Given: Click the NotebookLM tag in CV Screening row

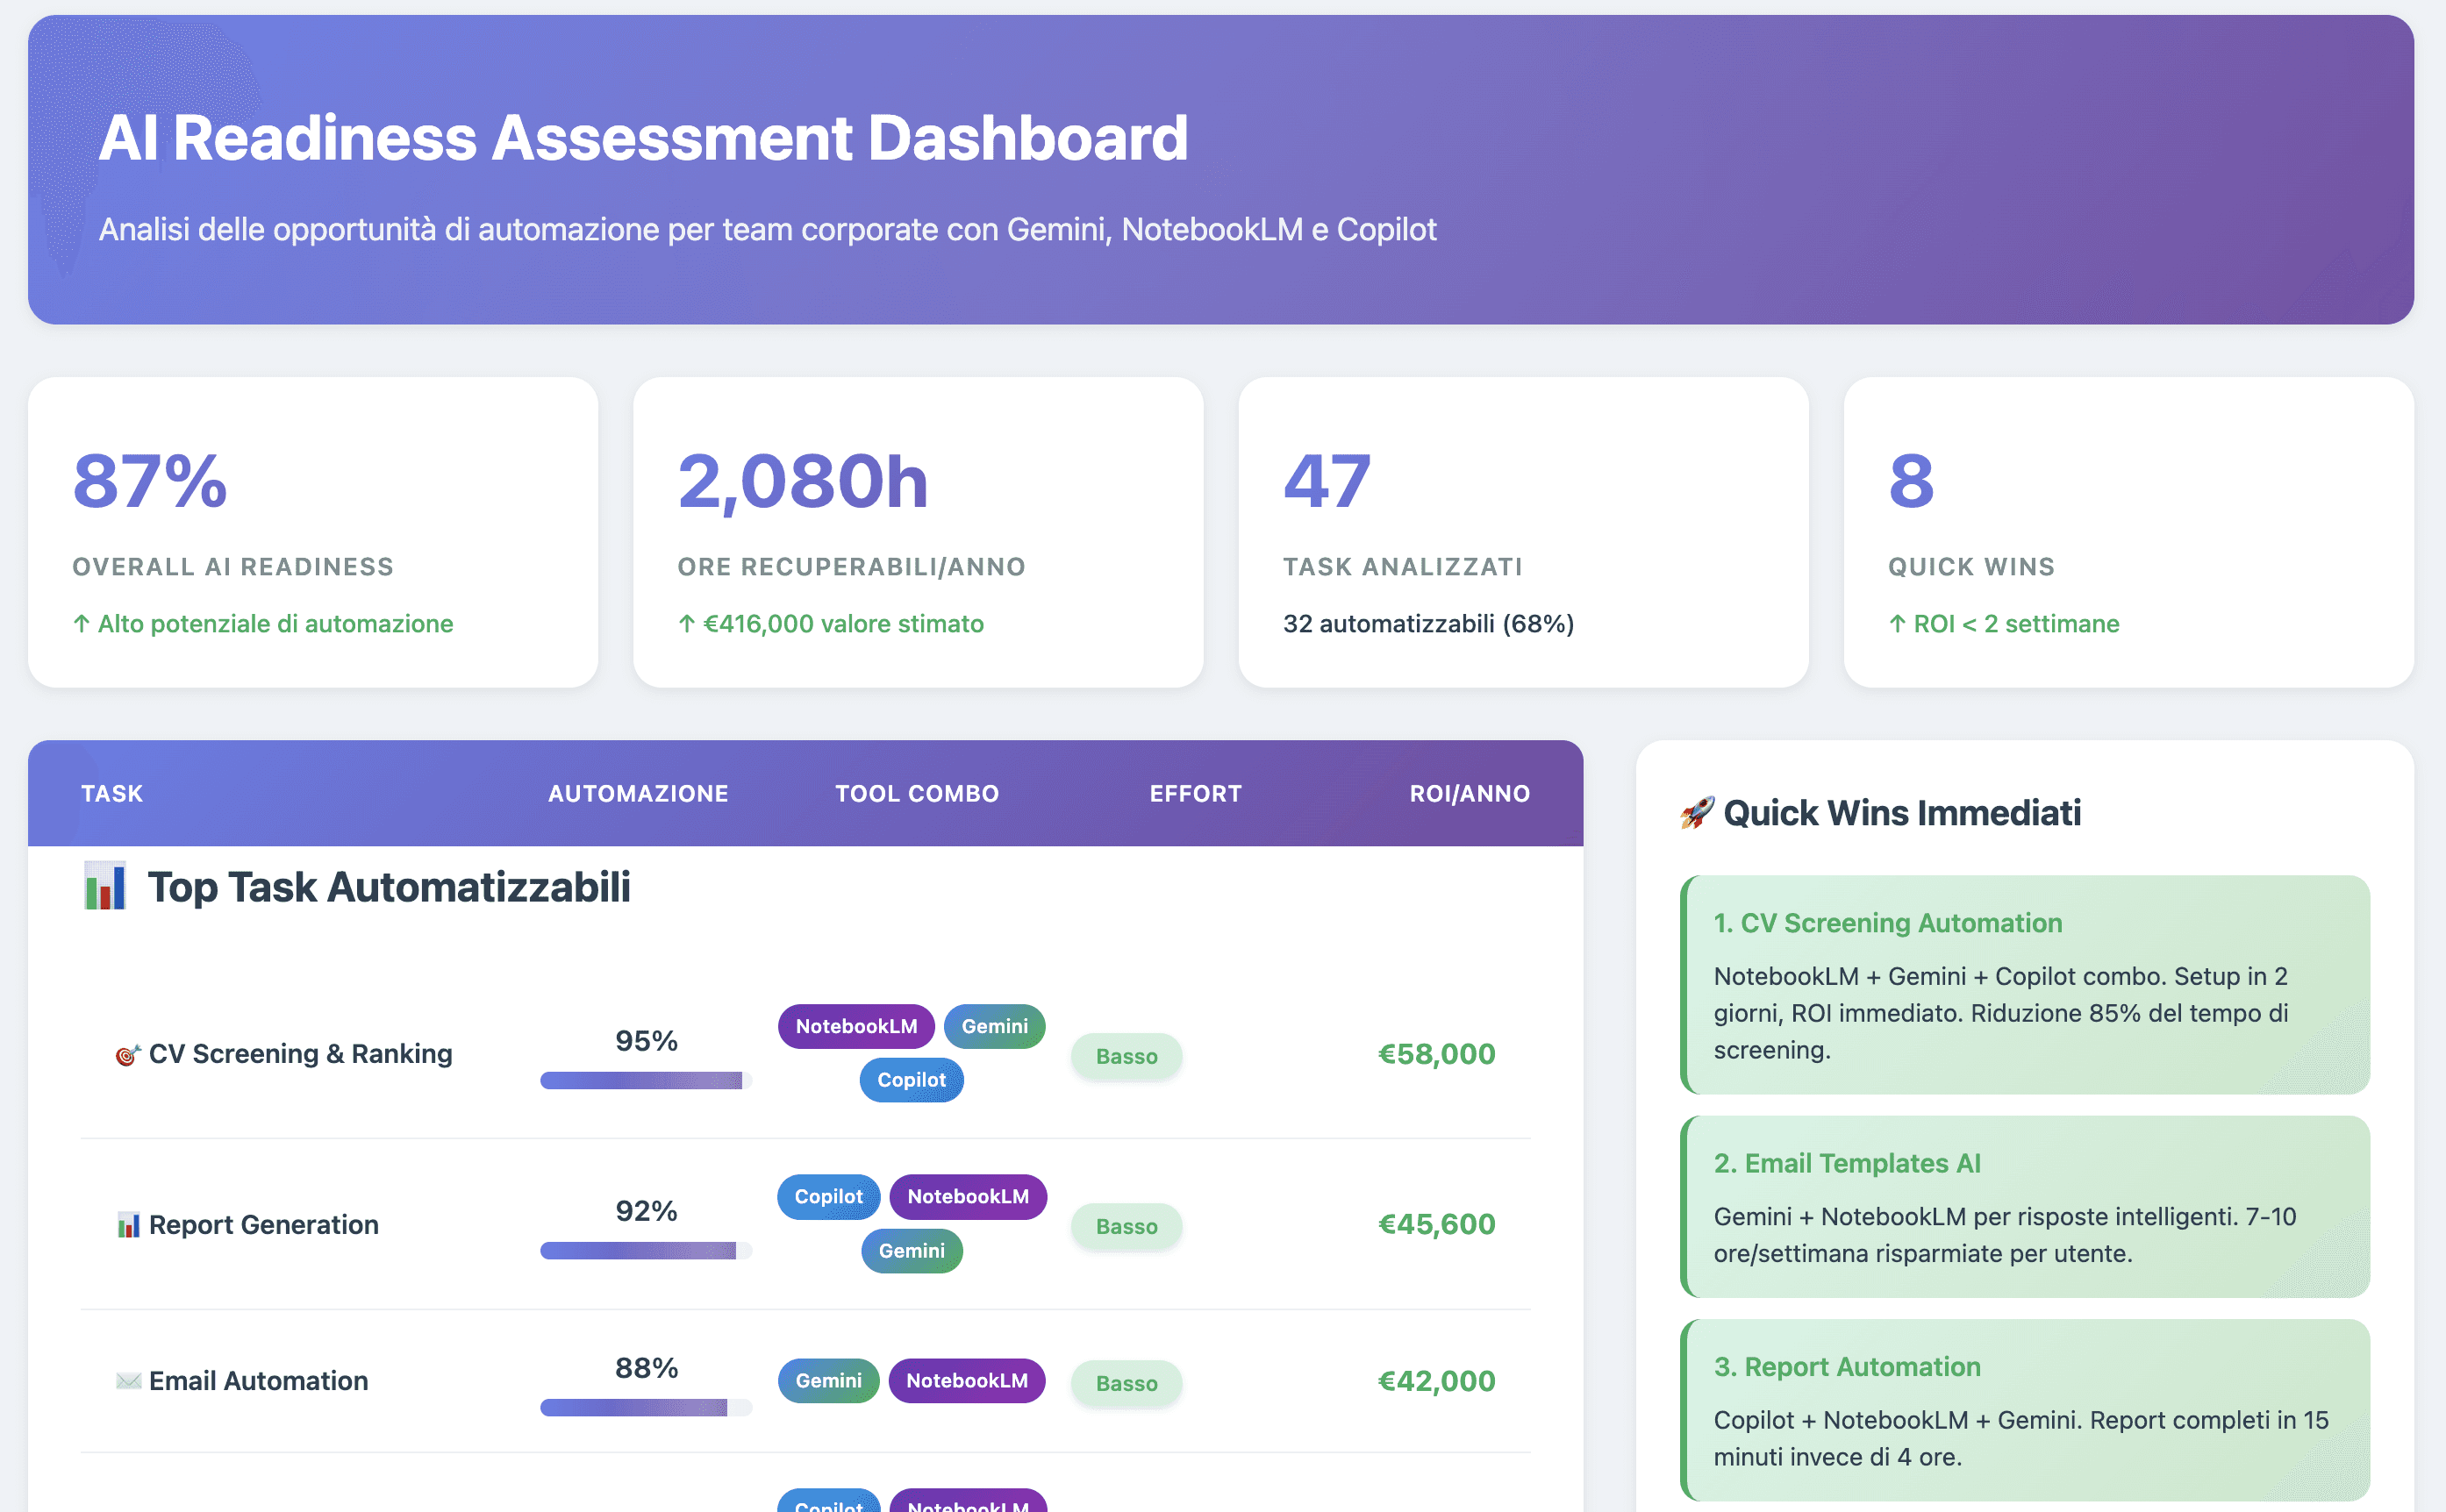Looking at the screenshot, I should (856, 1026).
